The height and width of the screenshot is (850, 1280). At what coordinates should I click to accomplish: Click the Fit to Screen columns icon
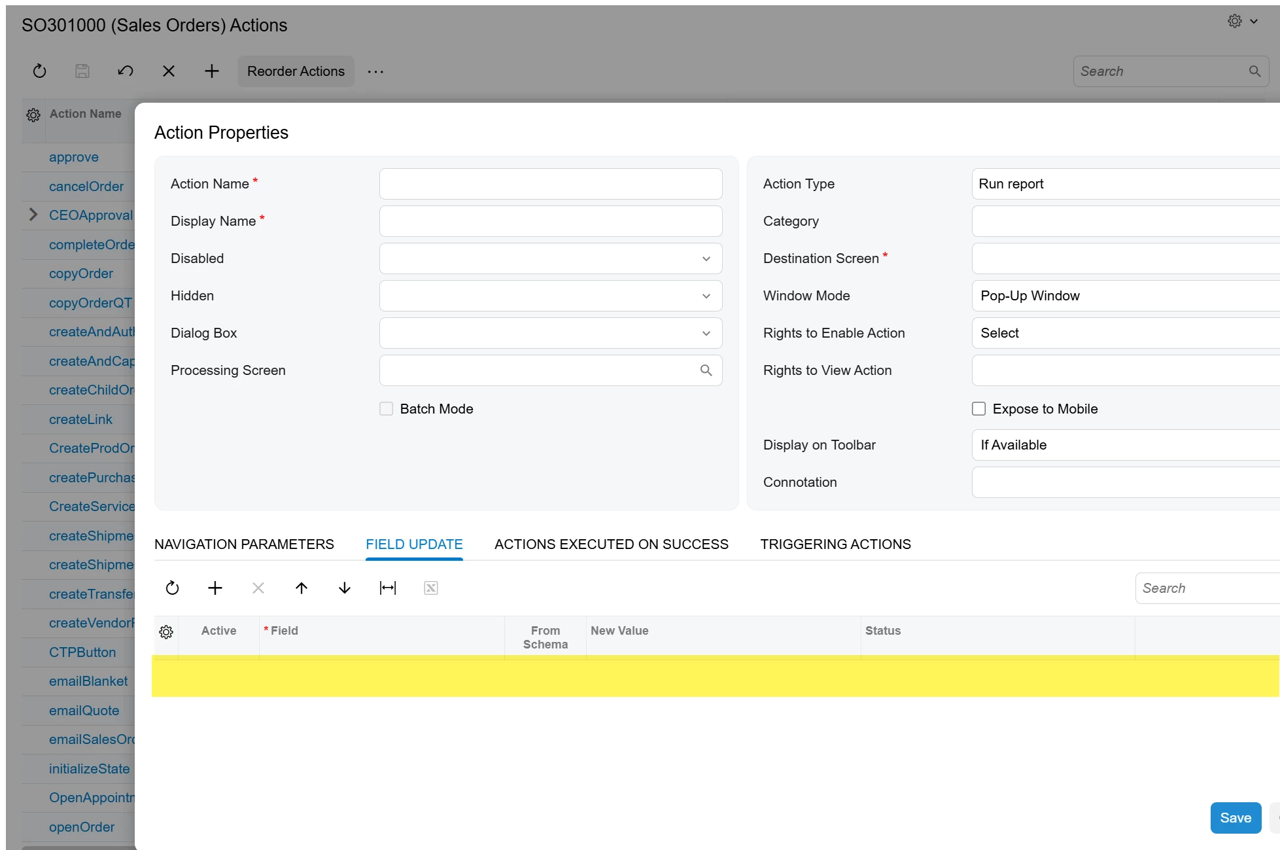388,588
